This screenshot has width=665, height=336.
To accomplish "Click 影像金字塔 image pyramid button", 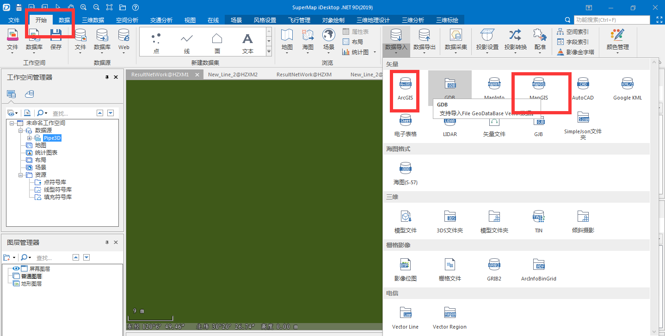I will point(576,52).
